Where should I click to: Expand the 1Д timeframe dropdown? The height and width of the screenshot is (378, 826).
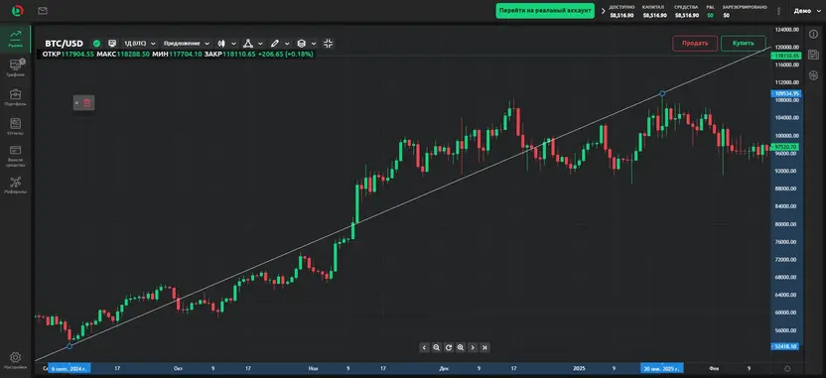tap(139, 44)
